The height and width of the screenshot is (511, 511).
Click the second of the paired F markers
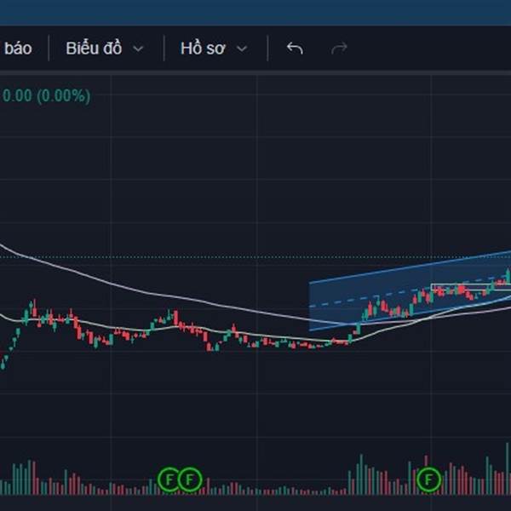click(x=190, y=479)
